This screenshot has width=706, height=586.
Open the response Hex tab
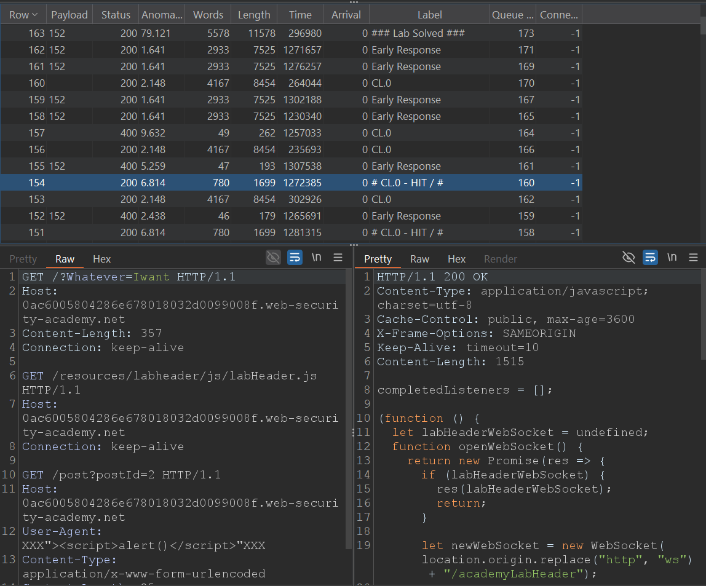(x=456, y=259)
